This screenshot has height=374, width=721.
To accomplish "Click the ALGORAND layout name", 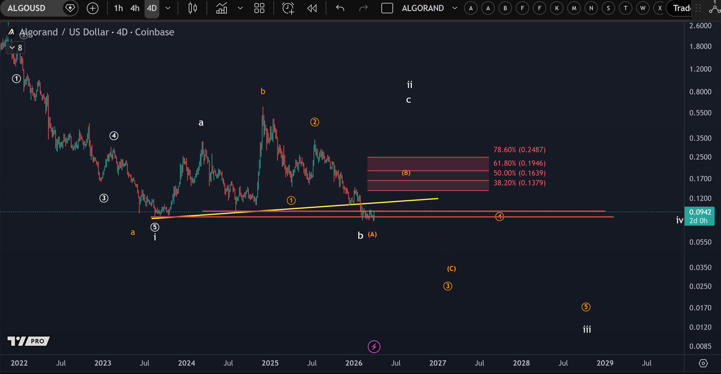I will [423, 8].
